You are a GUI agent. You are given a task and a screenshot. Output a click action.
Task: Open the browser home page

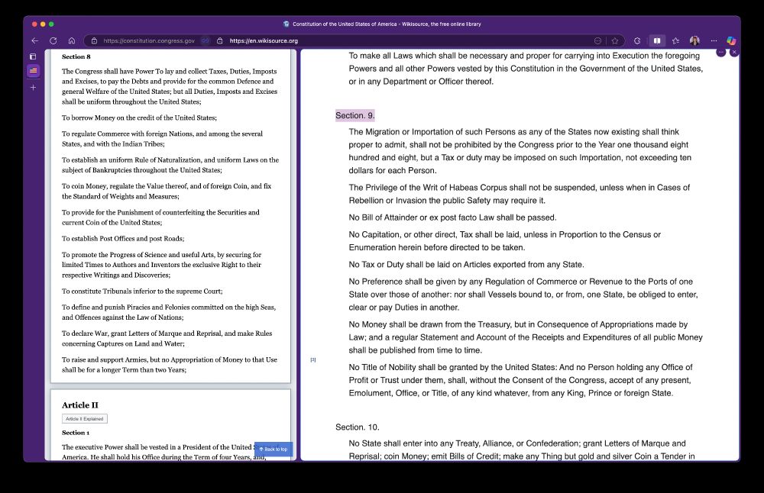point(72,41)
